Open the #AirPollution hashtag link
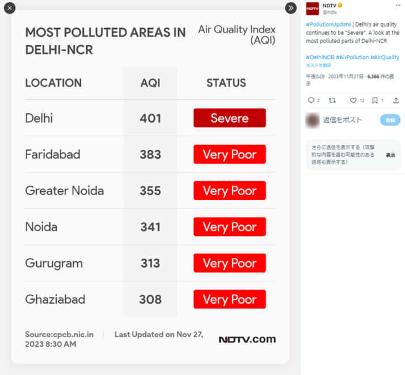This screenshot has width=405, height=375. (352, 57)
